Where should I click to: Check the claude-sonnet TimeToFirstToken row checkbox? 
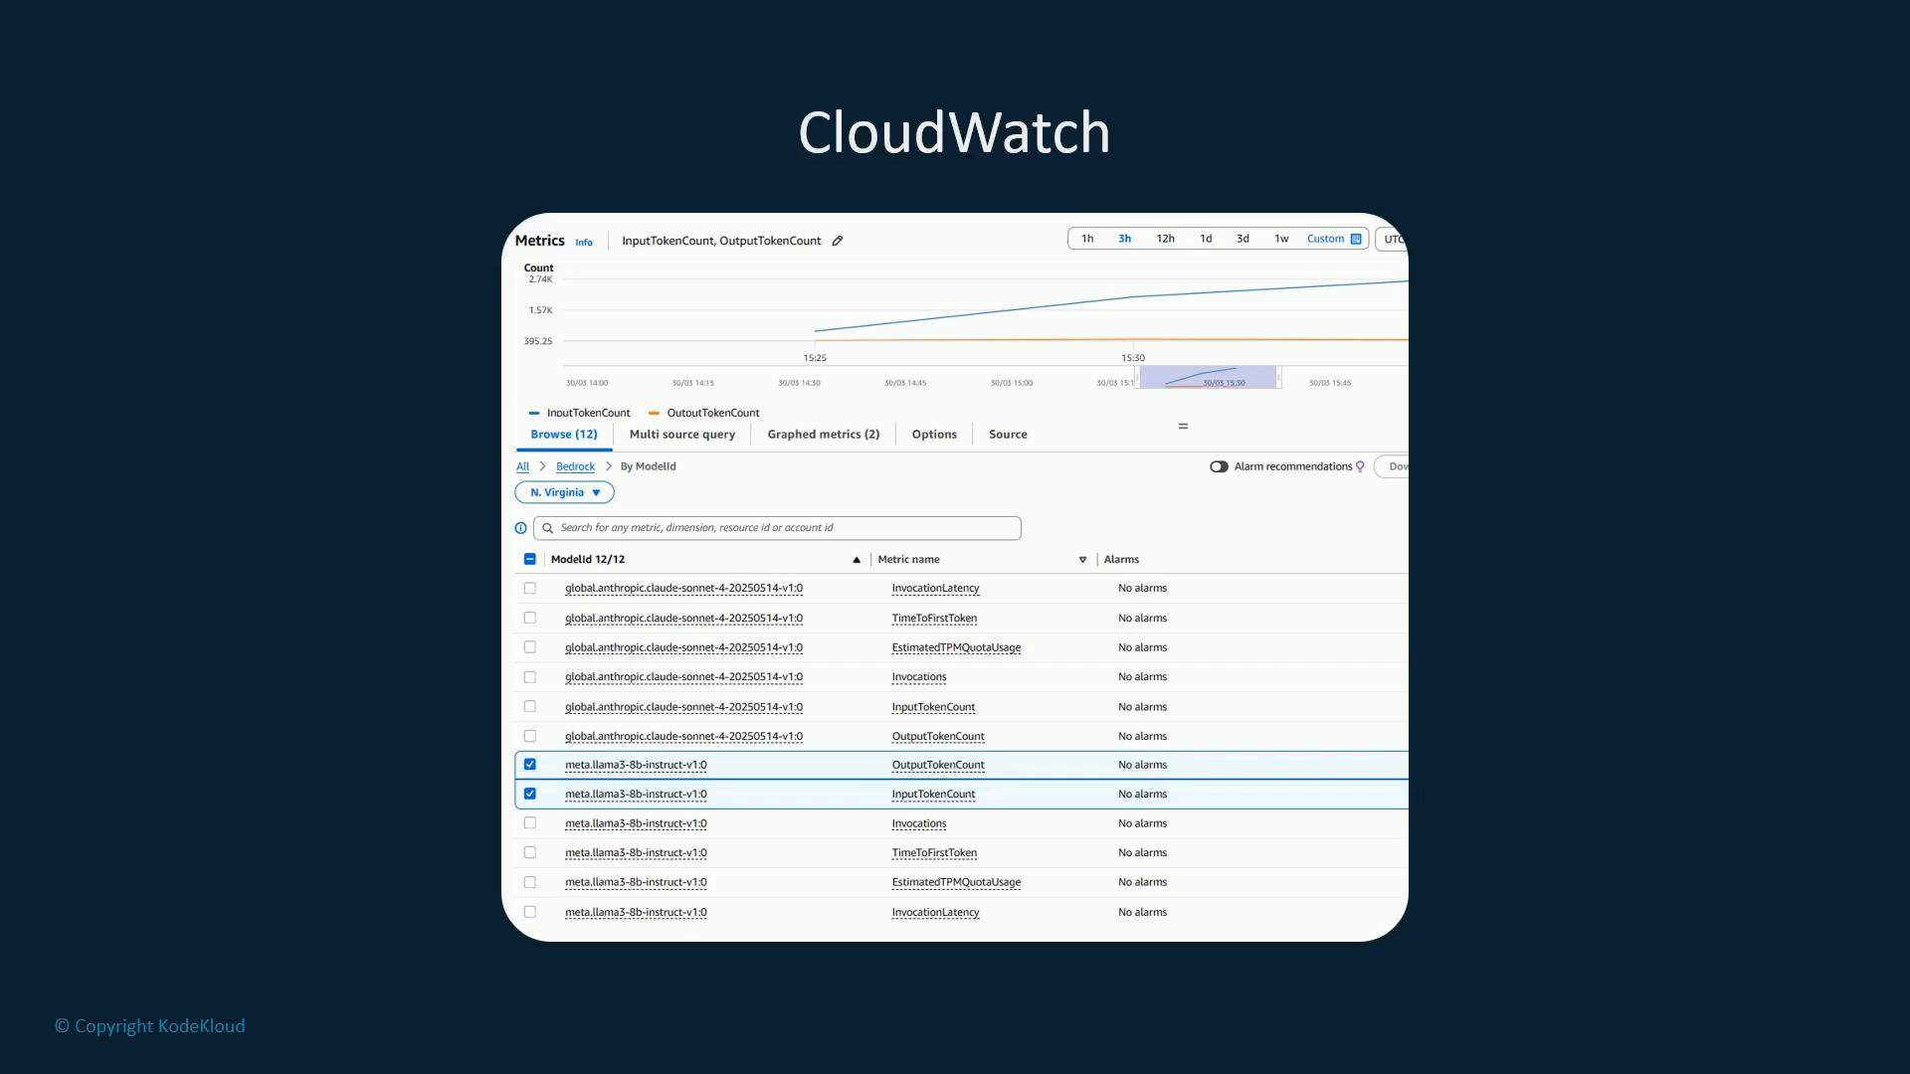(x=530, y=618)
